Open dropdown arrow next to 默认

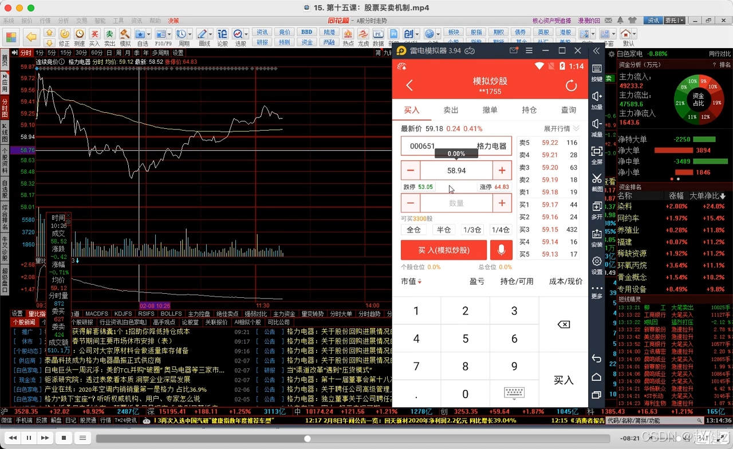[x=635, y=34]
